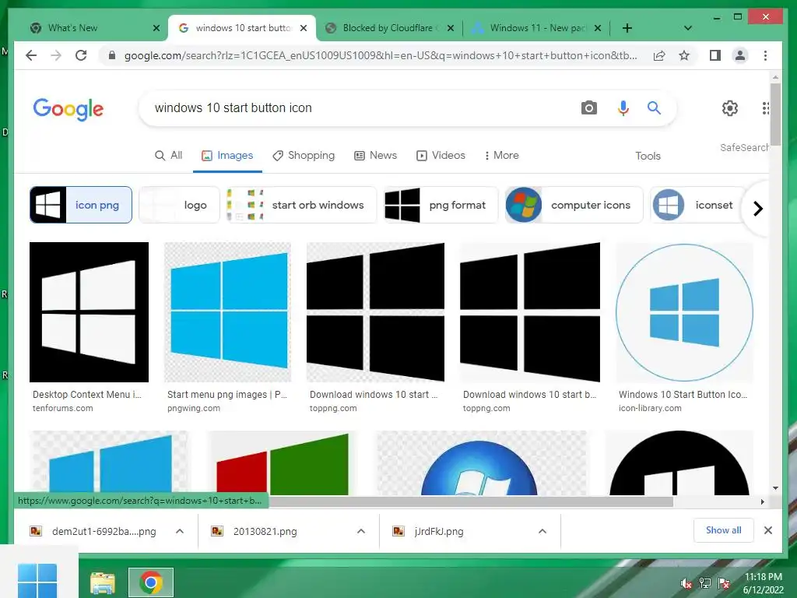Open icon-library.com circular Start Button thumbnail
The width and height of the screenshot is (797, 598).
(684, 312)
